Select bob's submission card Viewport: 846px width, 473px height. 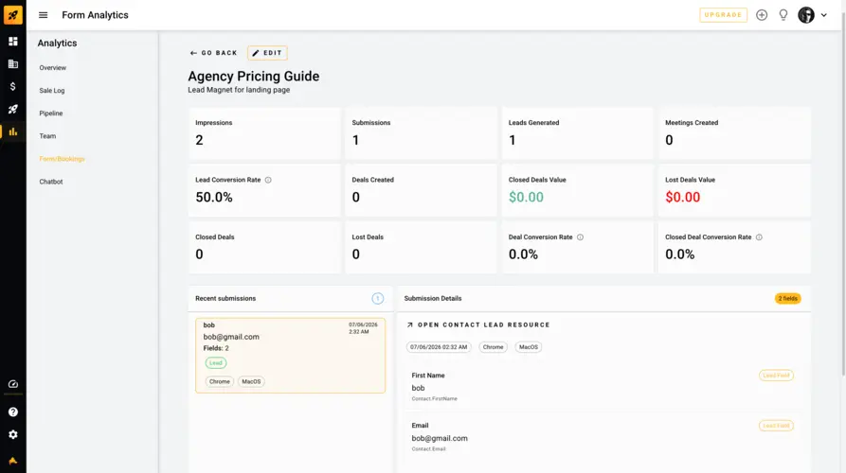tap(290, 355)
